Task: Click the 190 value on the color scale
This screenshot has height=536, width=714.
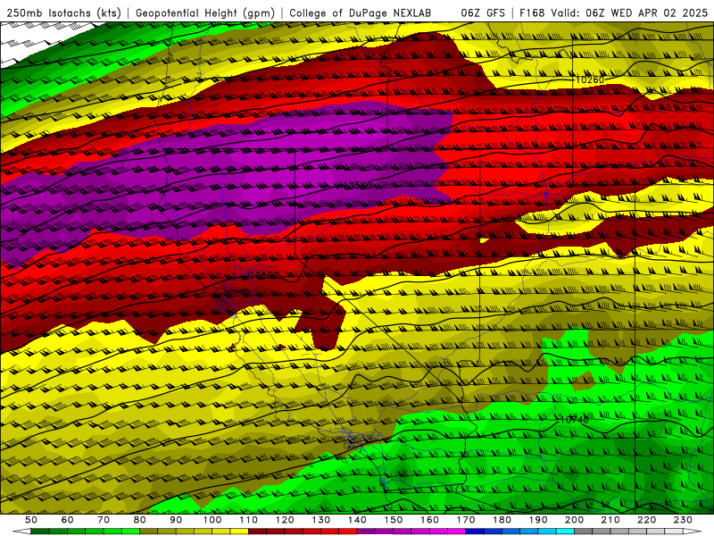Action: click(x=538, y=520)
